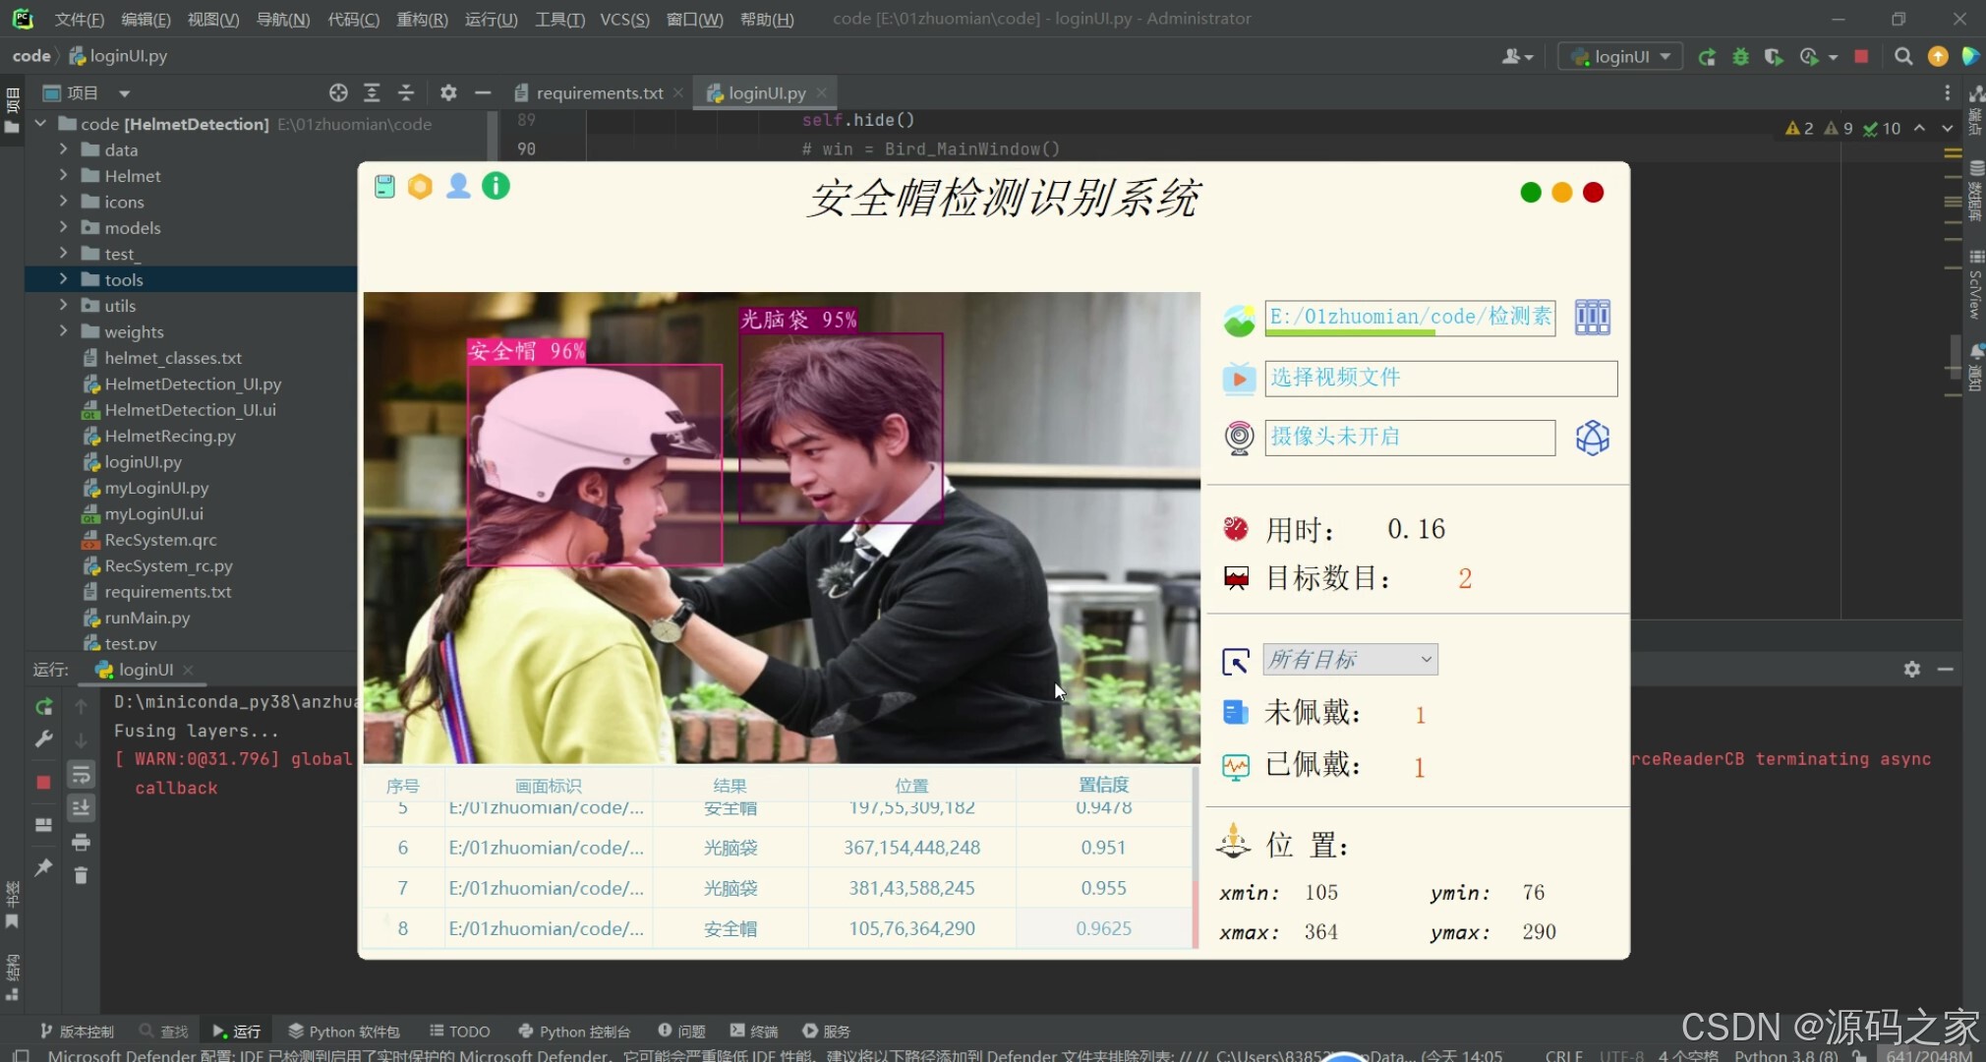
Task: Expand the models folder in project tree
Action: click(63, 228)
